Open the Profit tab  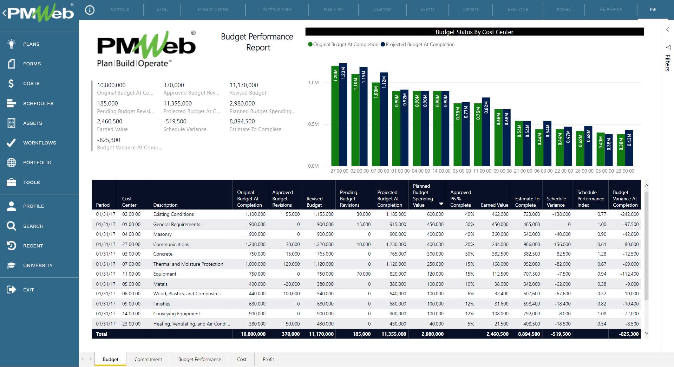click(x=268, y=359)
